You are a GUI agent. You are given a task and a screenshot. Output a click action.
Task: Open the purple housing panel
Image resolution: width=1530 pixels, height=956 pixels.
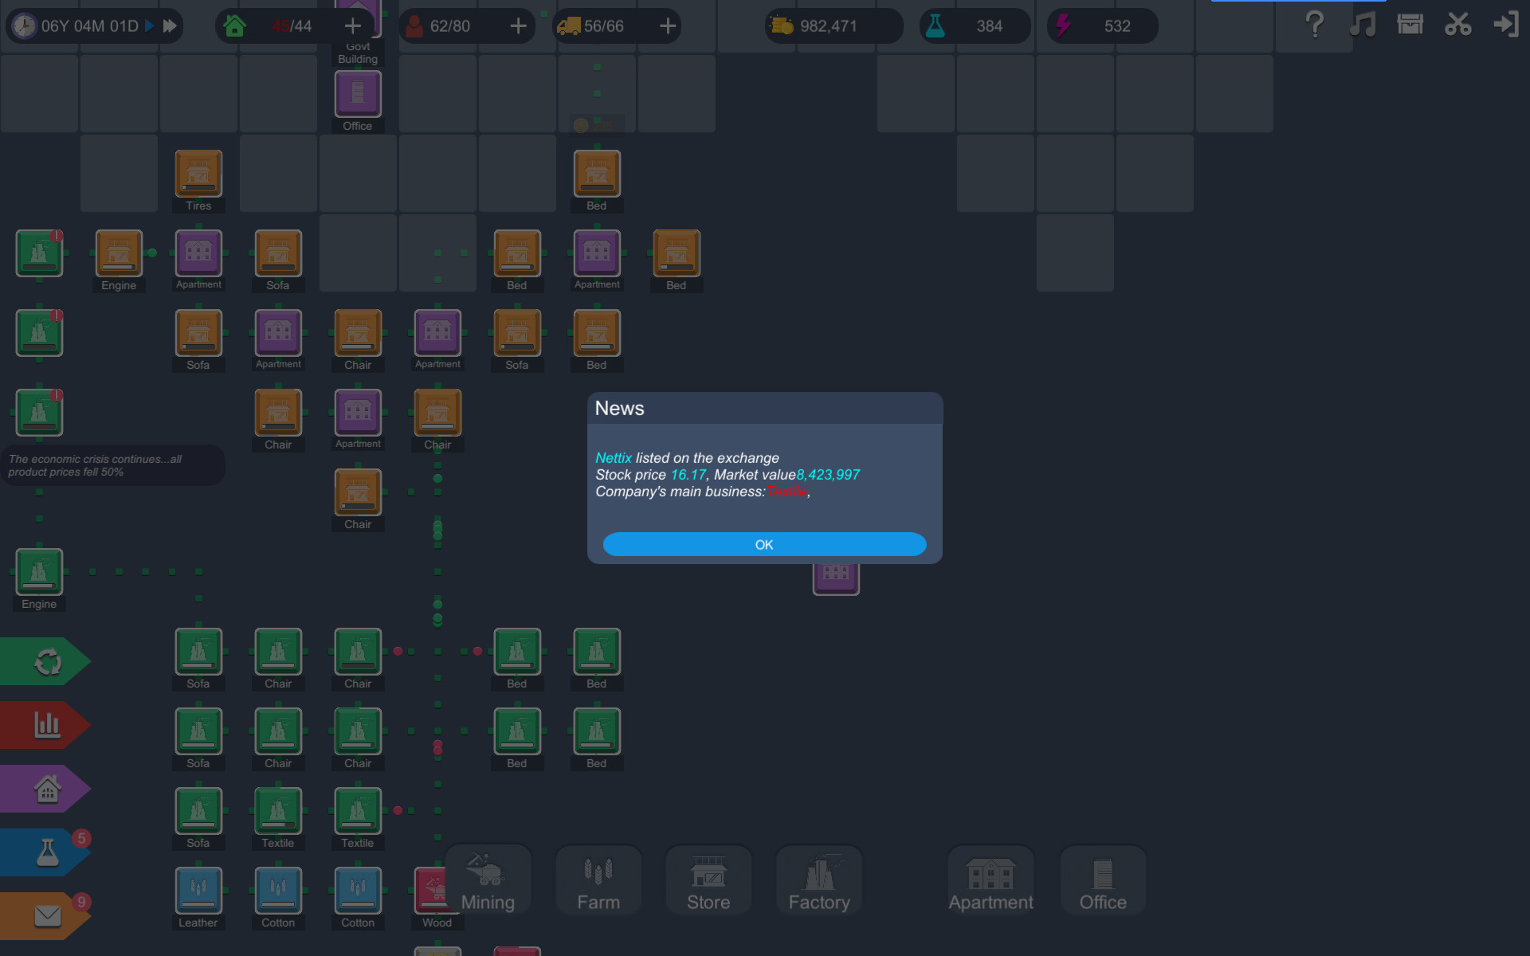tap(46, 788)
